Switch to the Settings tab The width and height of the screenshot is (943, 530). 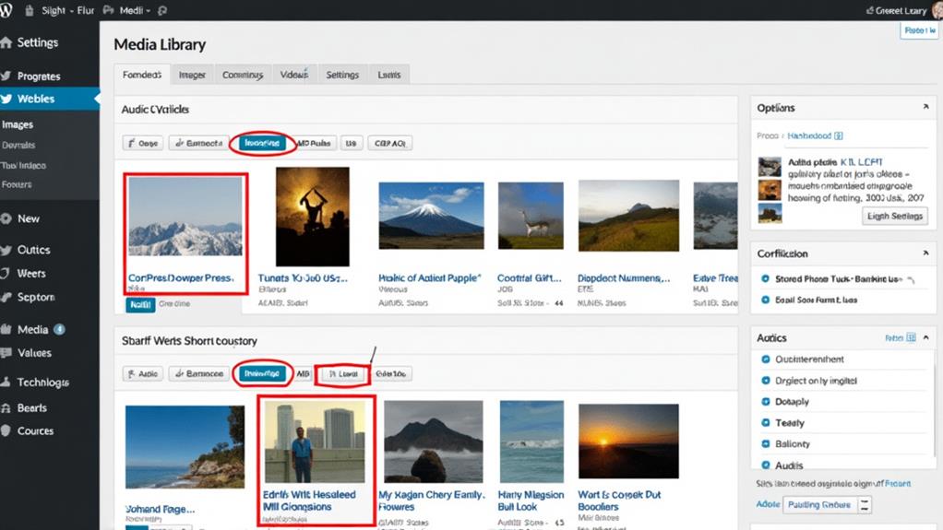342,75
